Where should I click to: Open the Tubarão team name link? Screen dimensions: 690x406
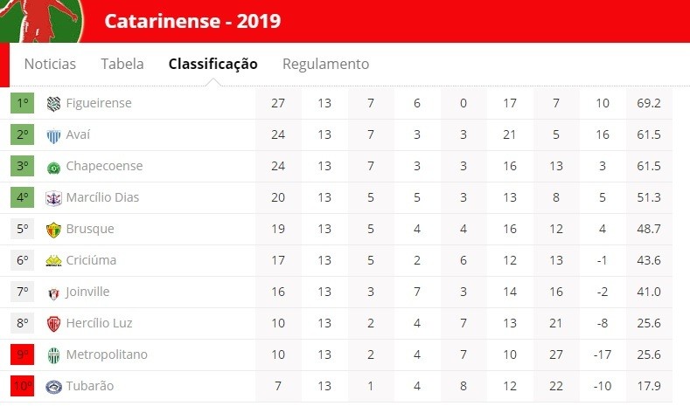click(90, 386)
